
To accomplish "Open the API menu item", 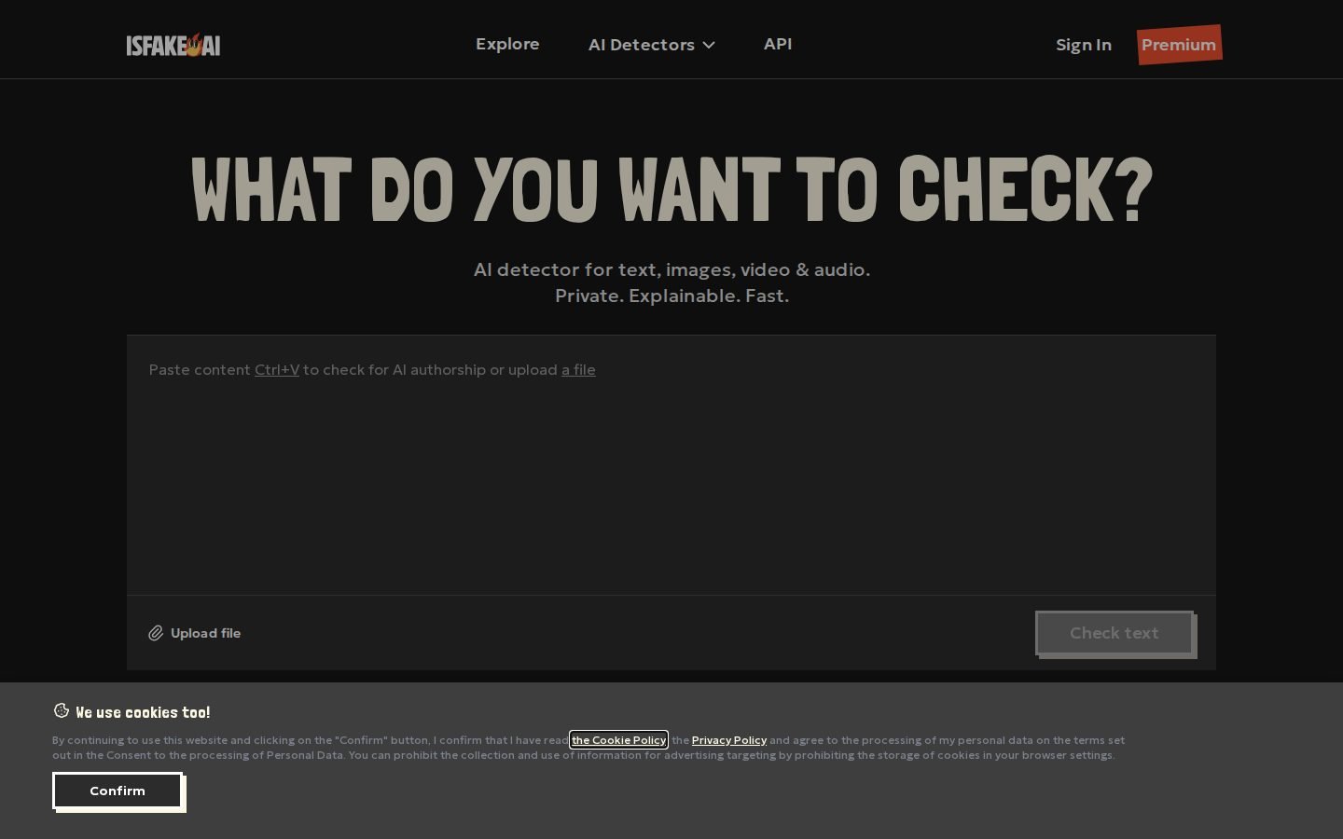I will 778,44.
